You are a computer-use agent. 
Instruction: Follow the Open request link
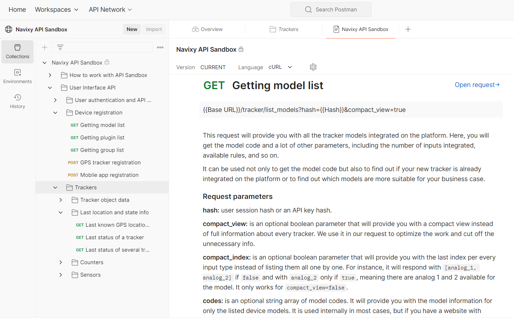(x=477, y=85)
